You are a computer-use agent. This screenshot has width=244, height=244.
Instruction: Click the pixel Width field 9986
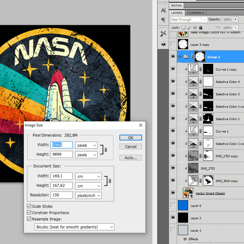[x=62, y=145]
